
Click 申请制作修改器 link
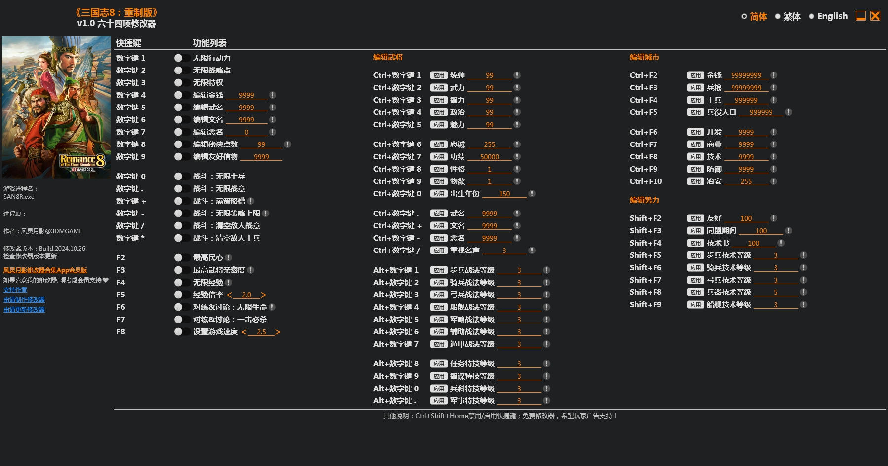pyautogui.click(x=24, y=300)
